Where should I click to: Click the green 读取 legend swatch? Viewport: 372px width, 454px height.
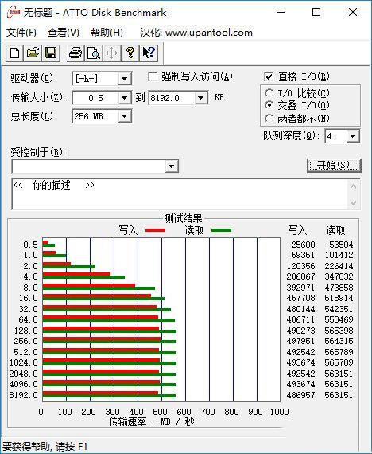[222, 230]
